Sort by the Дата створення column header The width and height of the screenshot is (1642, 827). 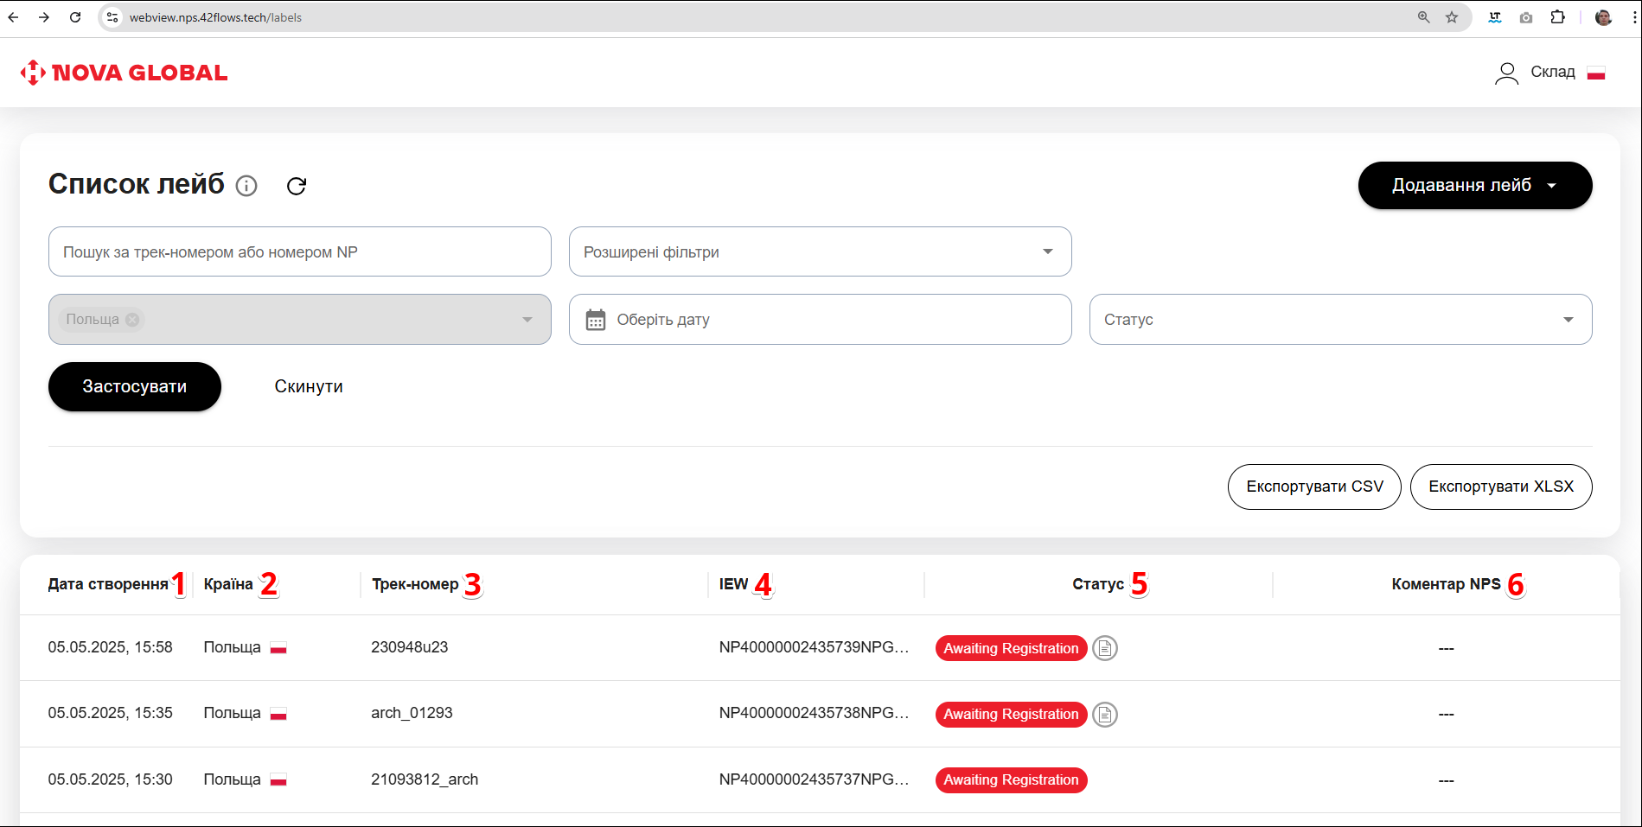tap(108, 584)
